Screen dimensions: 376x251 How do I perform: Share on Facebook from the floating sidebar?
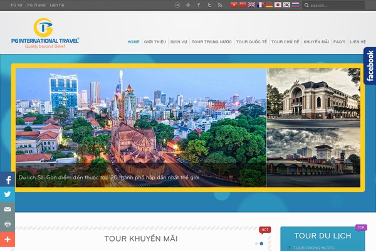coord(8,179)
